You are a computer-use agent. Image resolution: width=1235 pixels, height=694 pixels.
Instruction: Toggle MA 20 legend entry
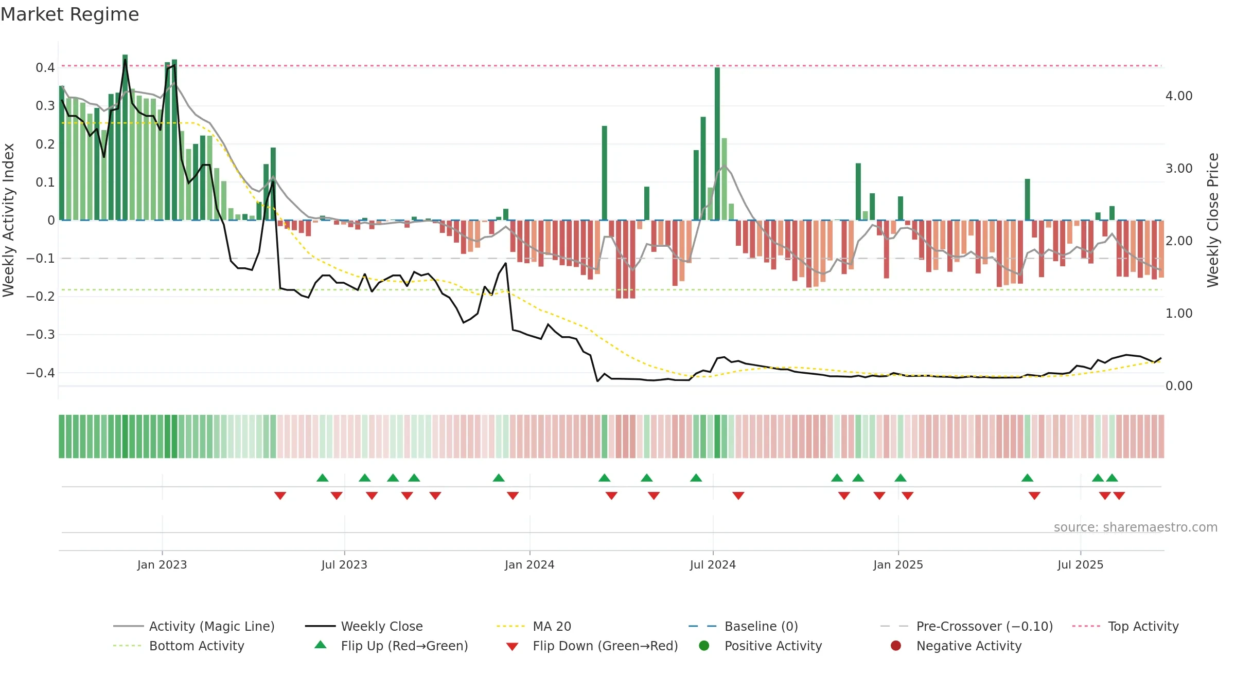[x=534, y=626]
